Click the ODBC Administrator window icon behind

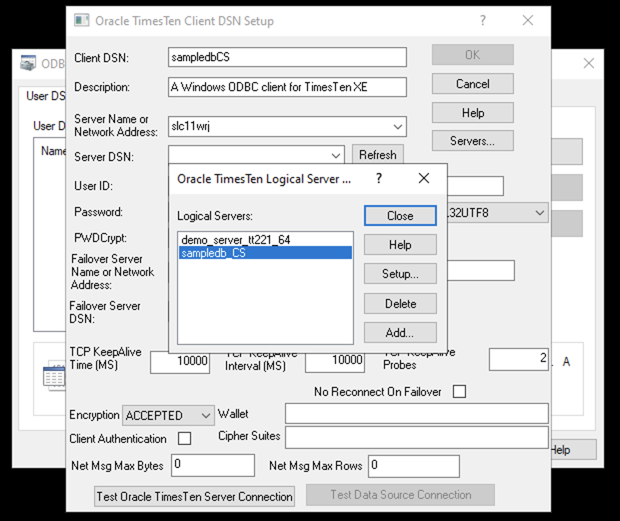point(28,63)
